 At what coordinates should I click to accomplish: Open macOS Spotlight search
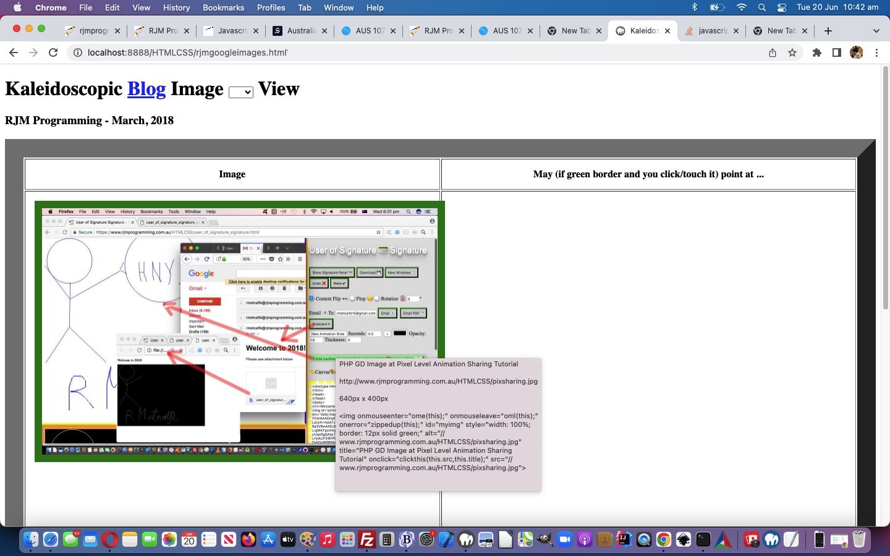(762, 7)
